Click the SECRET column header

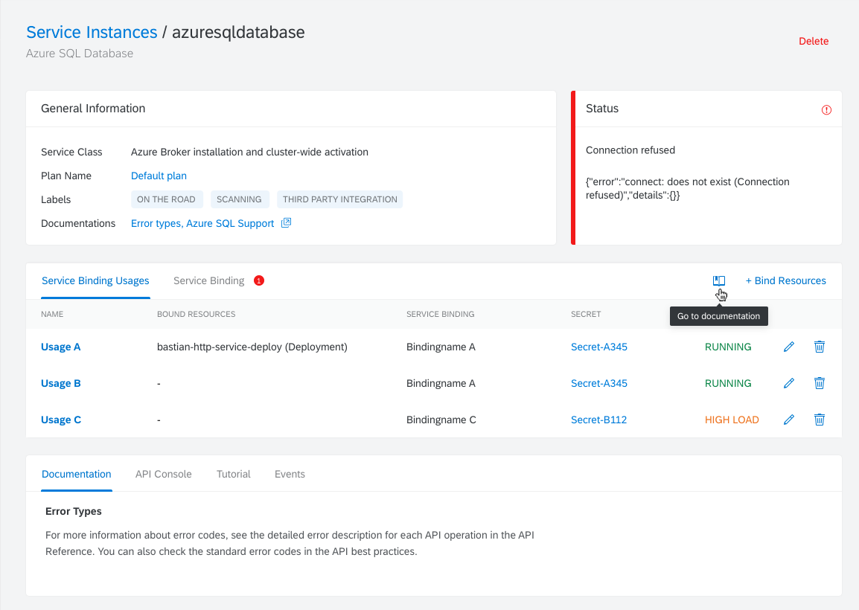point(586,315)
